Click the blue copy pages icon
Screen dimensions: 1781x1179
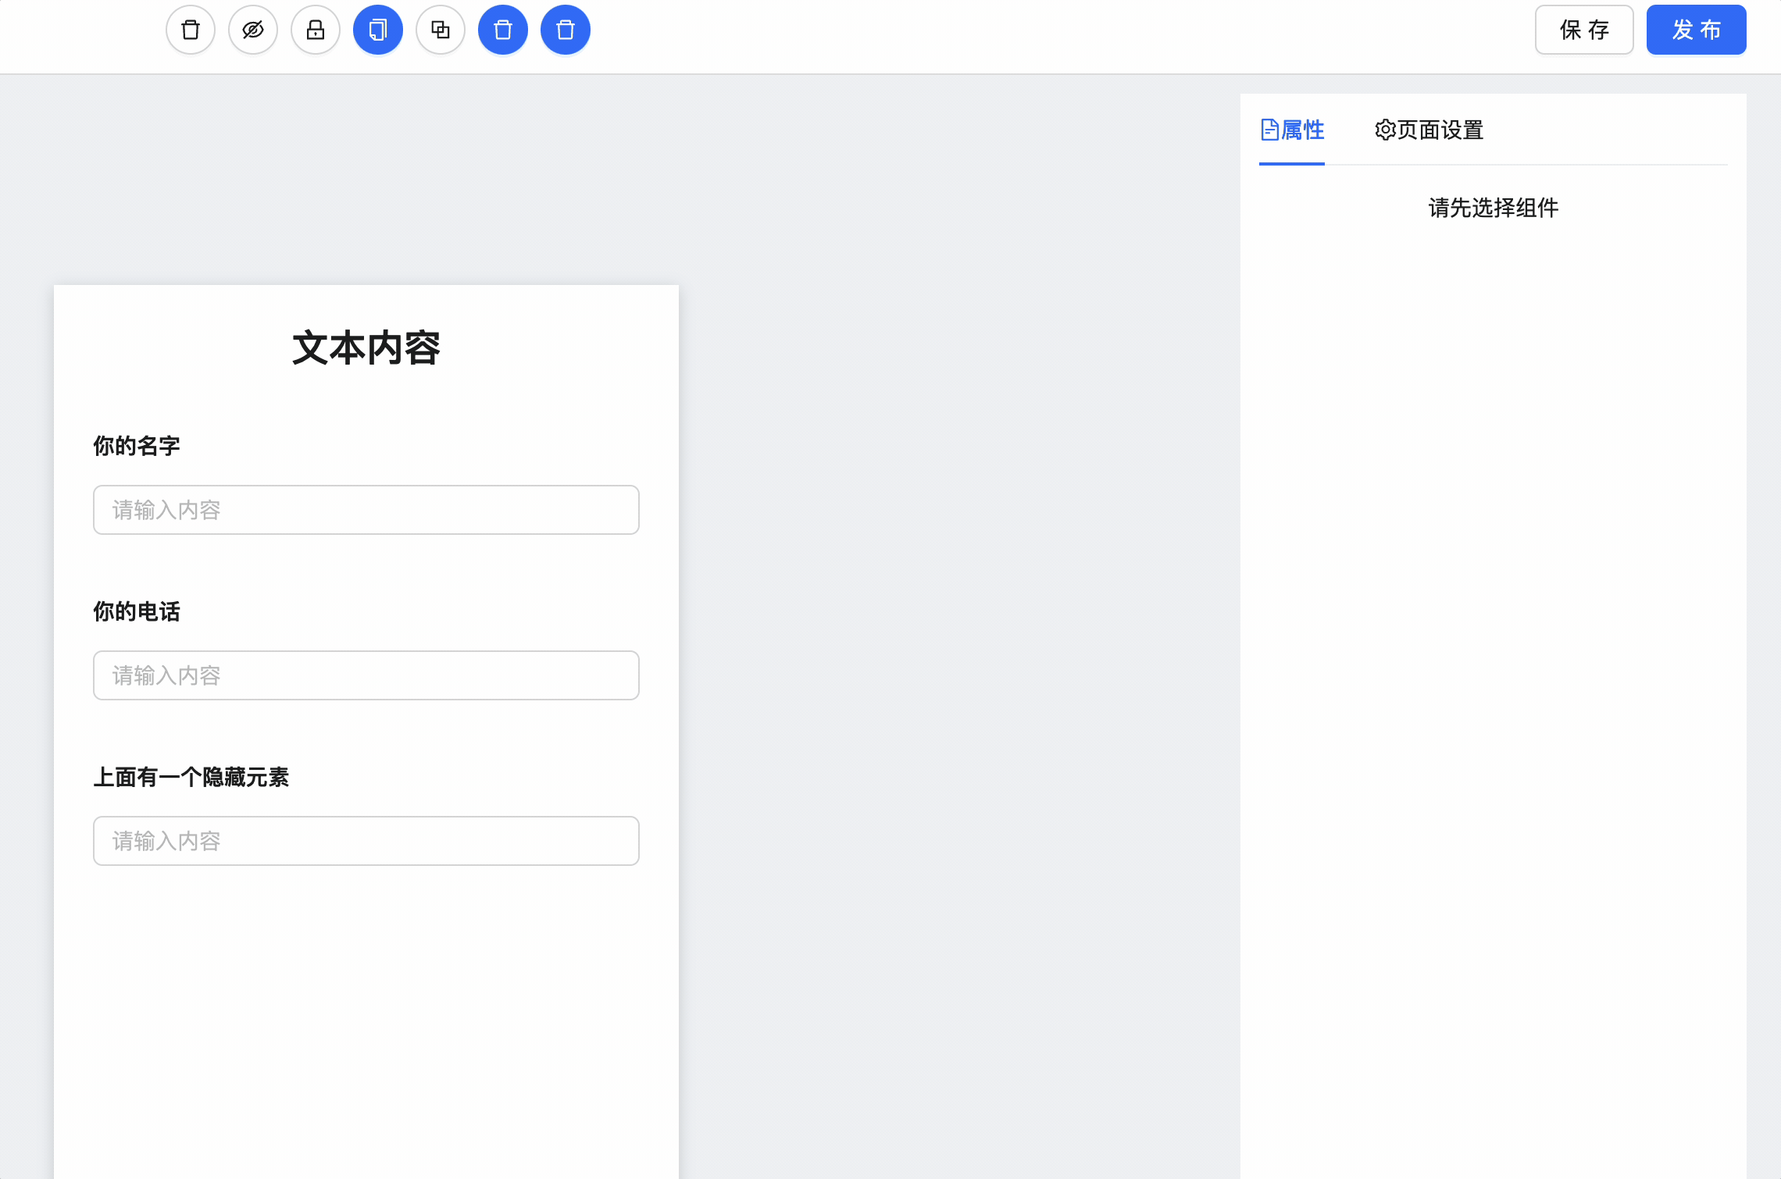[377, 30]
